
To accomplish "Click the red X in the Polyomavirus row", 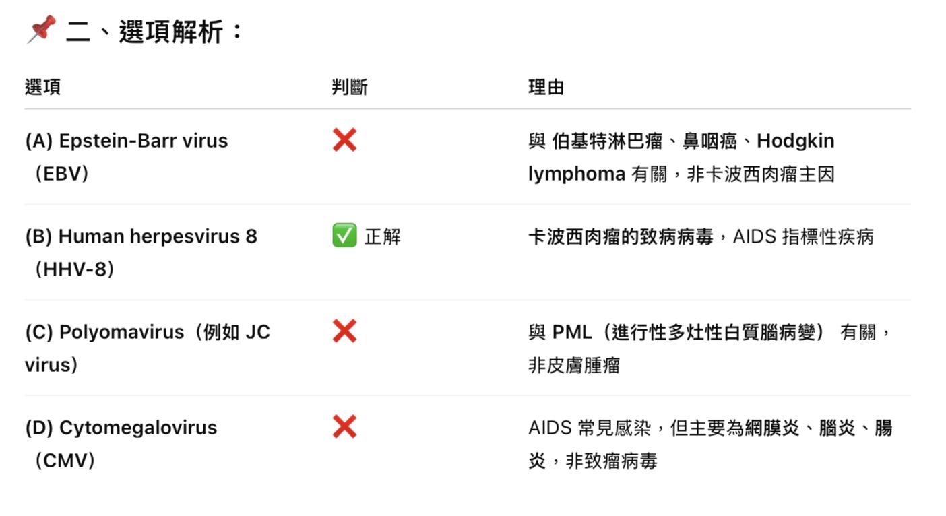I will click(344, 331).
